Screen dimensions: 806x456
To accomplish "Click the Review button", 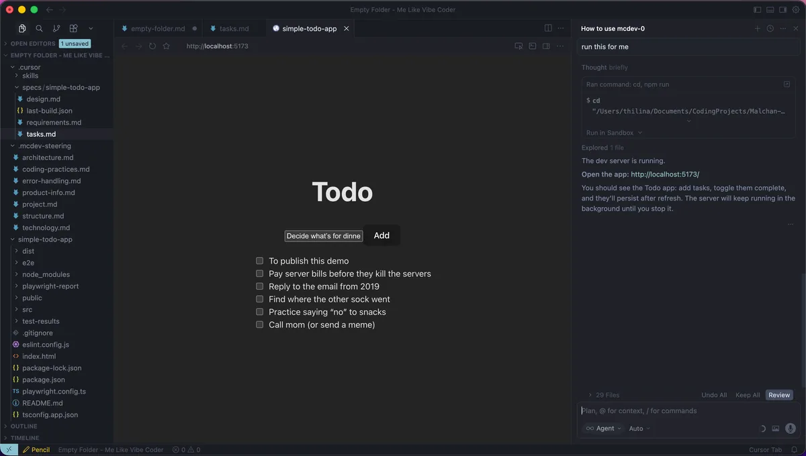I will (779, 395).
